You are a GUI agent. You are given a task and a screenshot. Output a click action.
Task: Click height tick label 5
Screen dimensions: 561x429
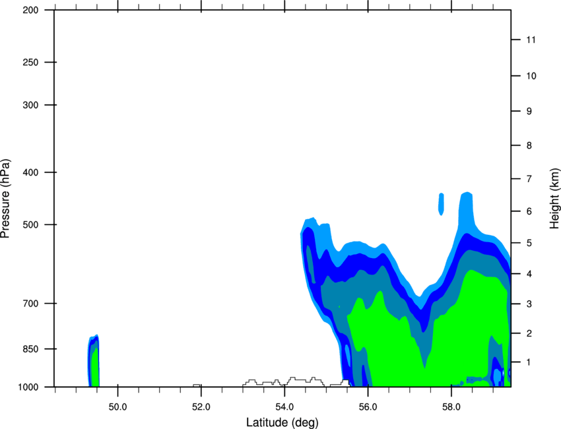529,243
